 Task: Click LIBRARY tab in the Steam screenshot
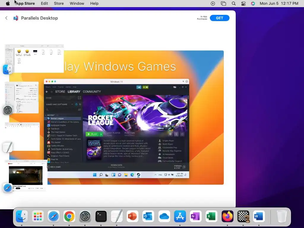pos(74,91)
